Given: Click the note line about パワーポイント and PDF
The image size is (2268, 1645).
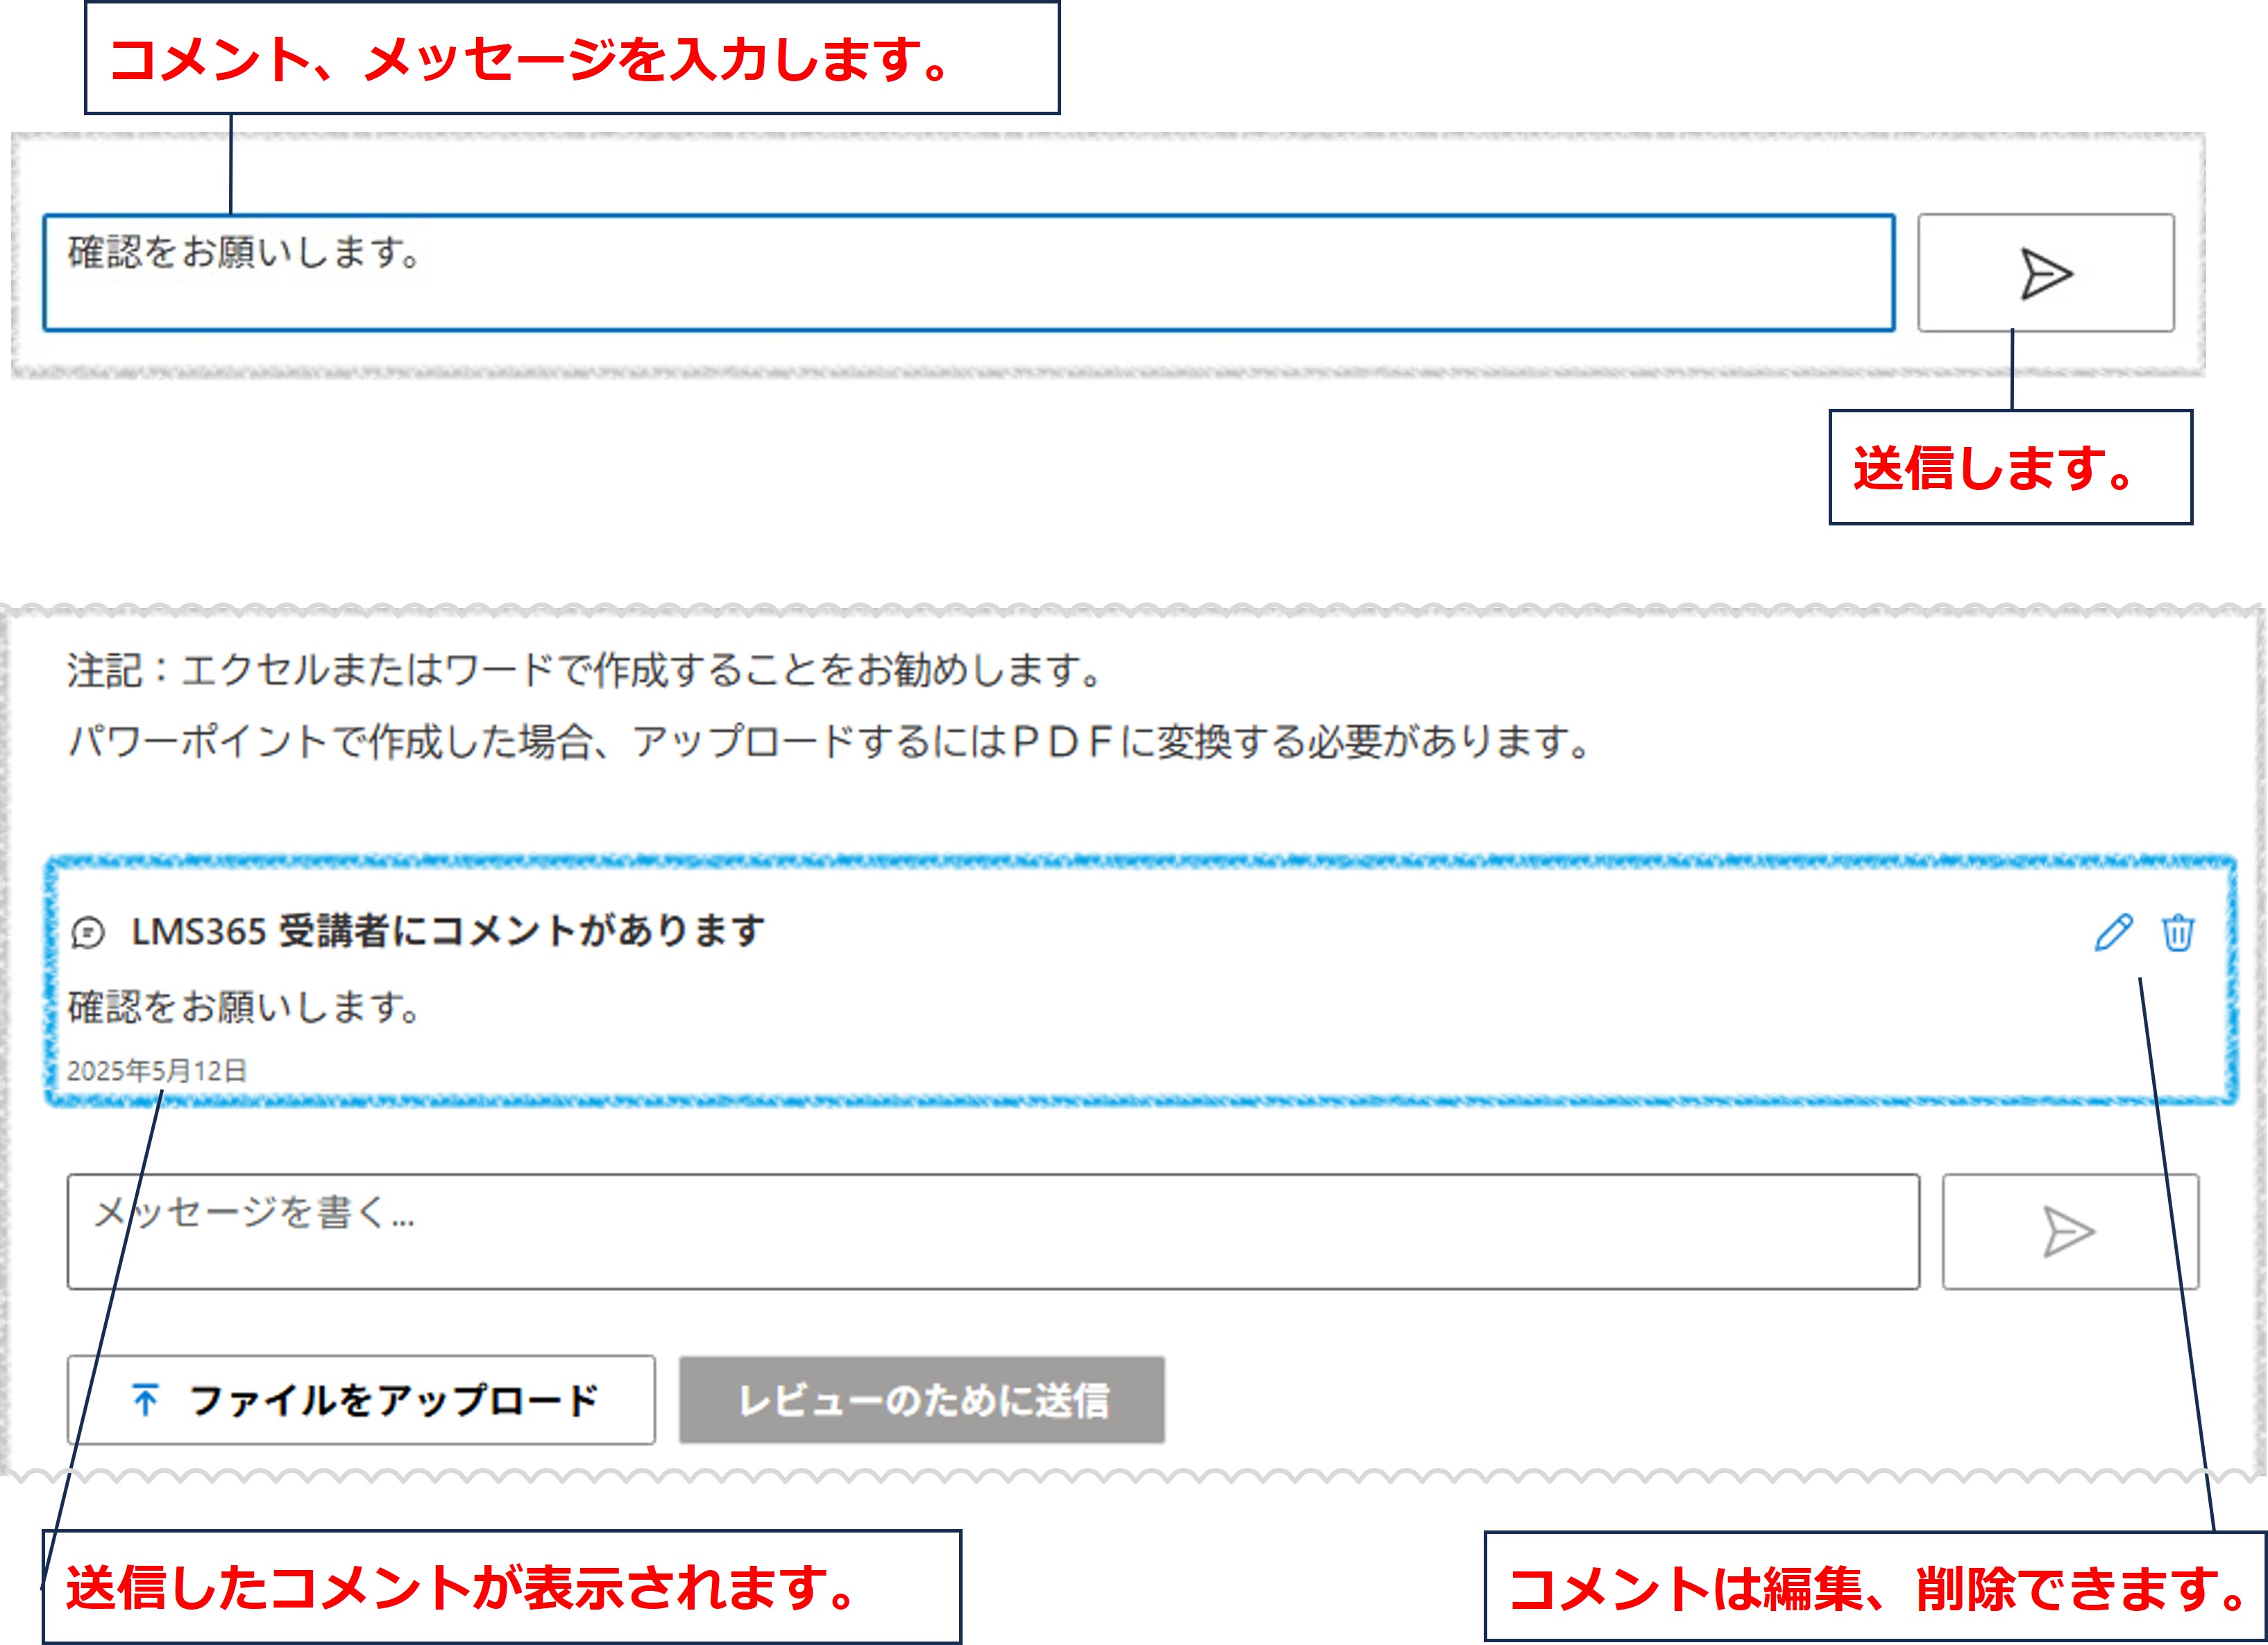Looking at the screenshot, I should (x=829, y=742).
